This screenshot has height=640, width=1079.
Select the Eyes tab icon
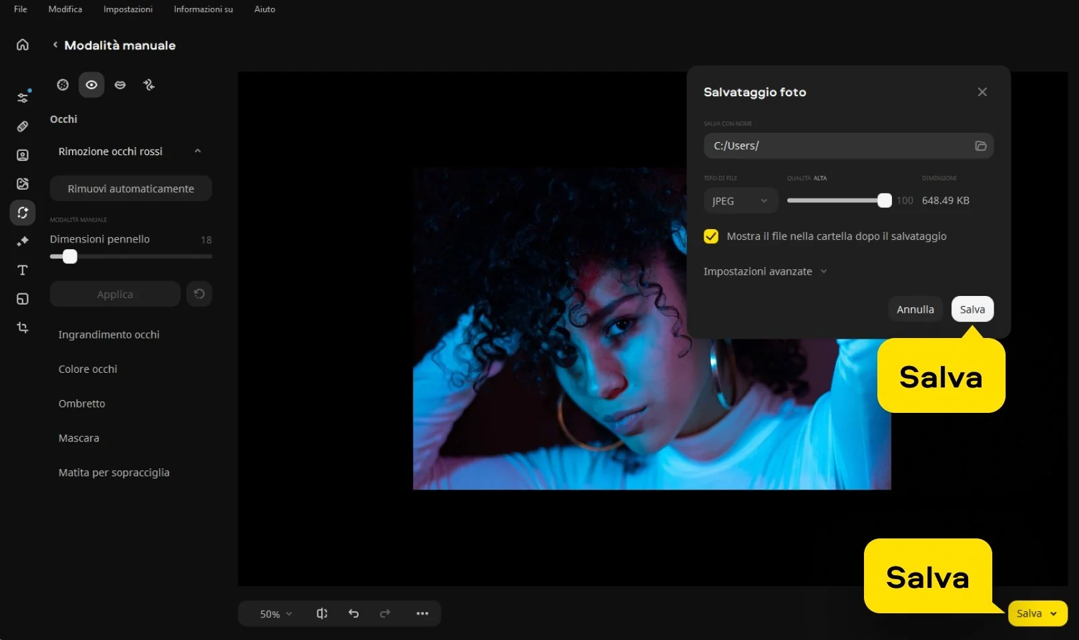pos(91,85)
